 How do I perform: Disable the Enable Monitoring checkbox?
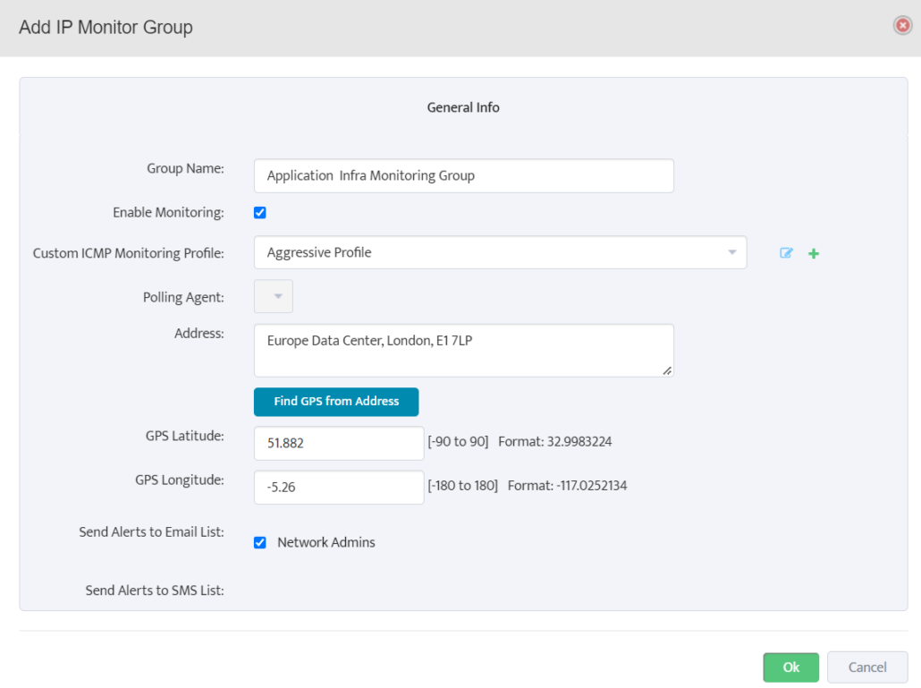[x=259, y=212]
